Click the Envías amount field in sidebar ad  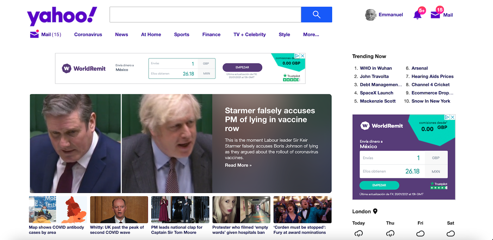pyautogui.click(x=392, y=158)
